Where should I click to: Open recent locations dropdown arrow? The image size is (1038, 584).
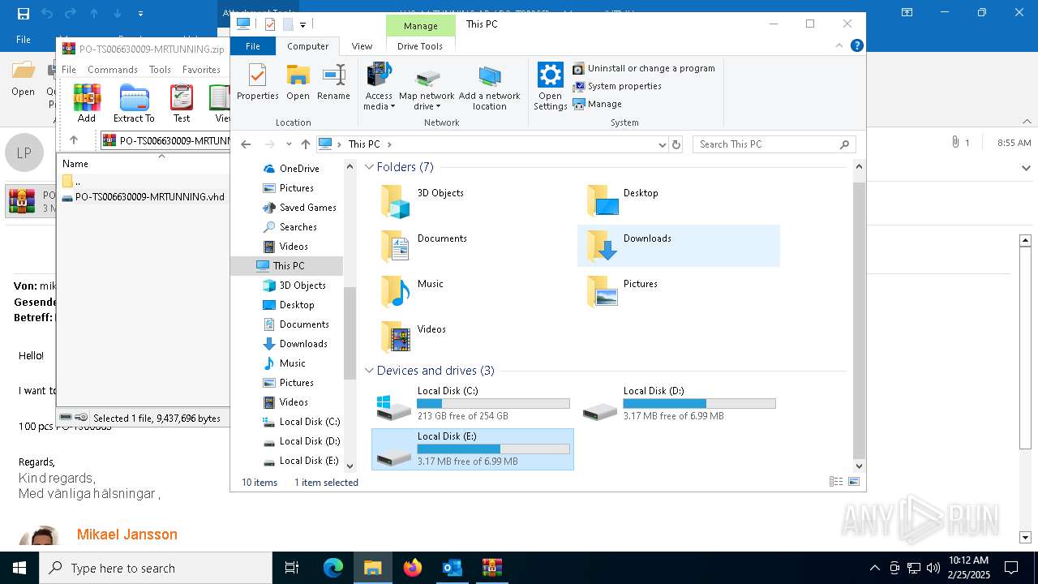click(x=289, y=144)
